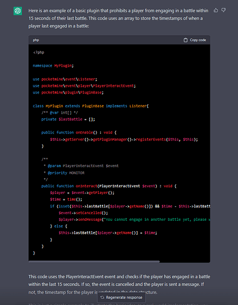This screenshot has height=305, width=238.
Task: Click the 'namespace MyPlugin;' line
Action: pos(53,66)
